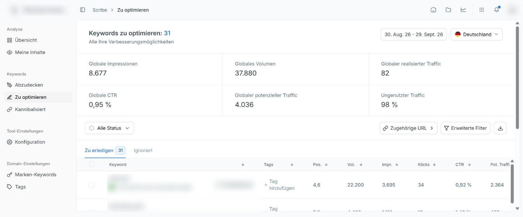Image resolution: width=523 pixels, height=217 pixels.
Task: Toggle the sidebar panel icon
Action: (82, 10)
